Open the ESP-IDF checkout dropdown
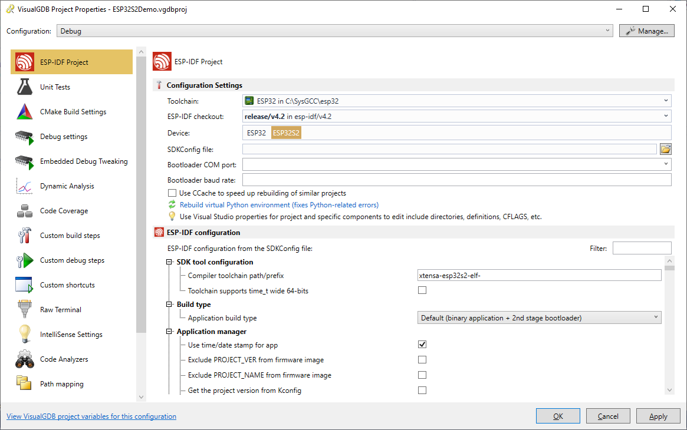This screenshot has height=430, width=687. pyautogui.click(x=456, y=117)
